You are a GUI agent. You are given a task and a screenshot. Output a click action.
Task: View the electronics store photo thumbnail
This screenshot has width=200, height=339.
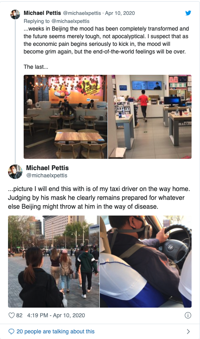pyautogui.click(x=150, y=117)
